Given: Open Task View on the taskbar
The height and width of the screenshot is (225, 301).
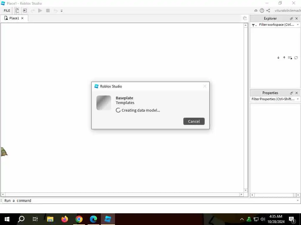Looking at the screenshot, I should click(x=35, y=219).
